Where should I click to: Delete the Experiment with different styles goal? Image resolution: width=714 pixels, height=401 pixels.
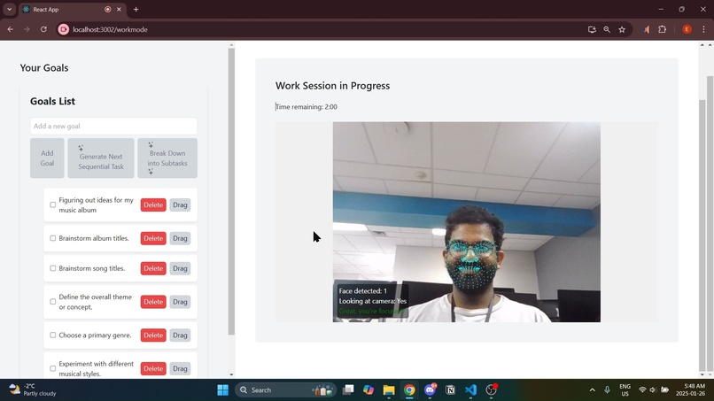click(x=153, y=368)
